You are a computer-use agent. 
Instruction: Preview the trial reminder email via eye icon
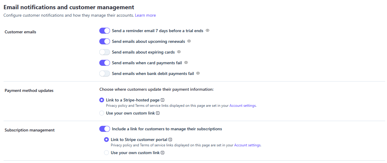click(208, 30)
